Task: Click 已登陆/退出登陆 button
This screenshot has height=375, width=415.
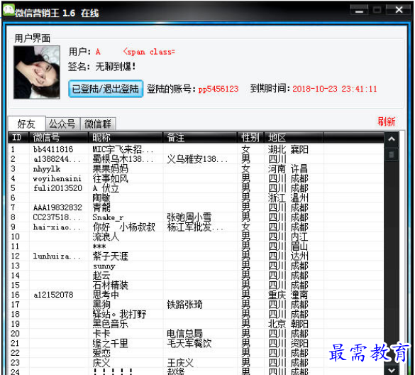Action: tap(106, 89)
